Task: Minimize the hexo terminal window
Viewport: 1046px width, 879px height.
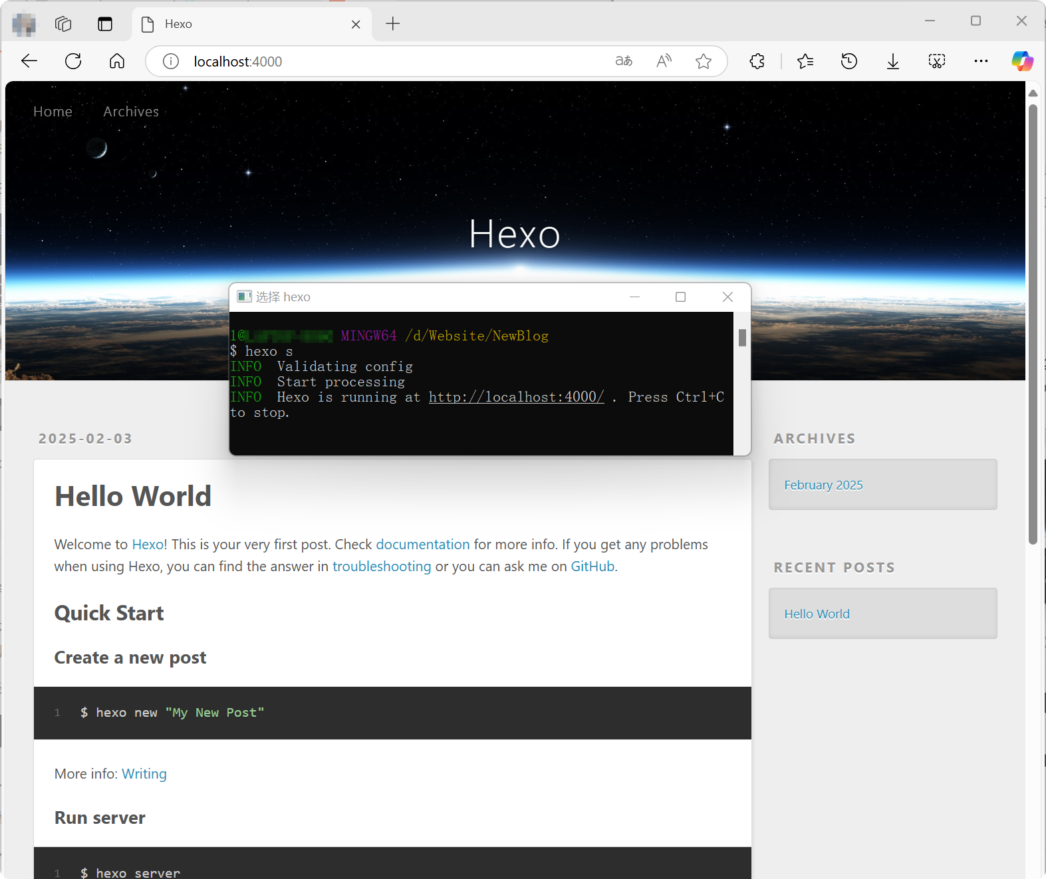Action: (x=635, y=297)
